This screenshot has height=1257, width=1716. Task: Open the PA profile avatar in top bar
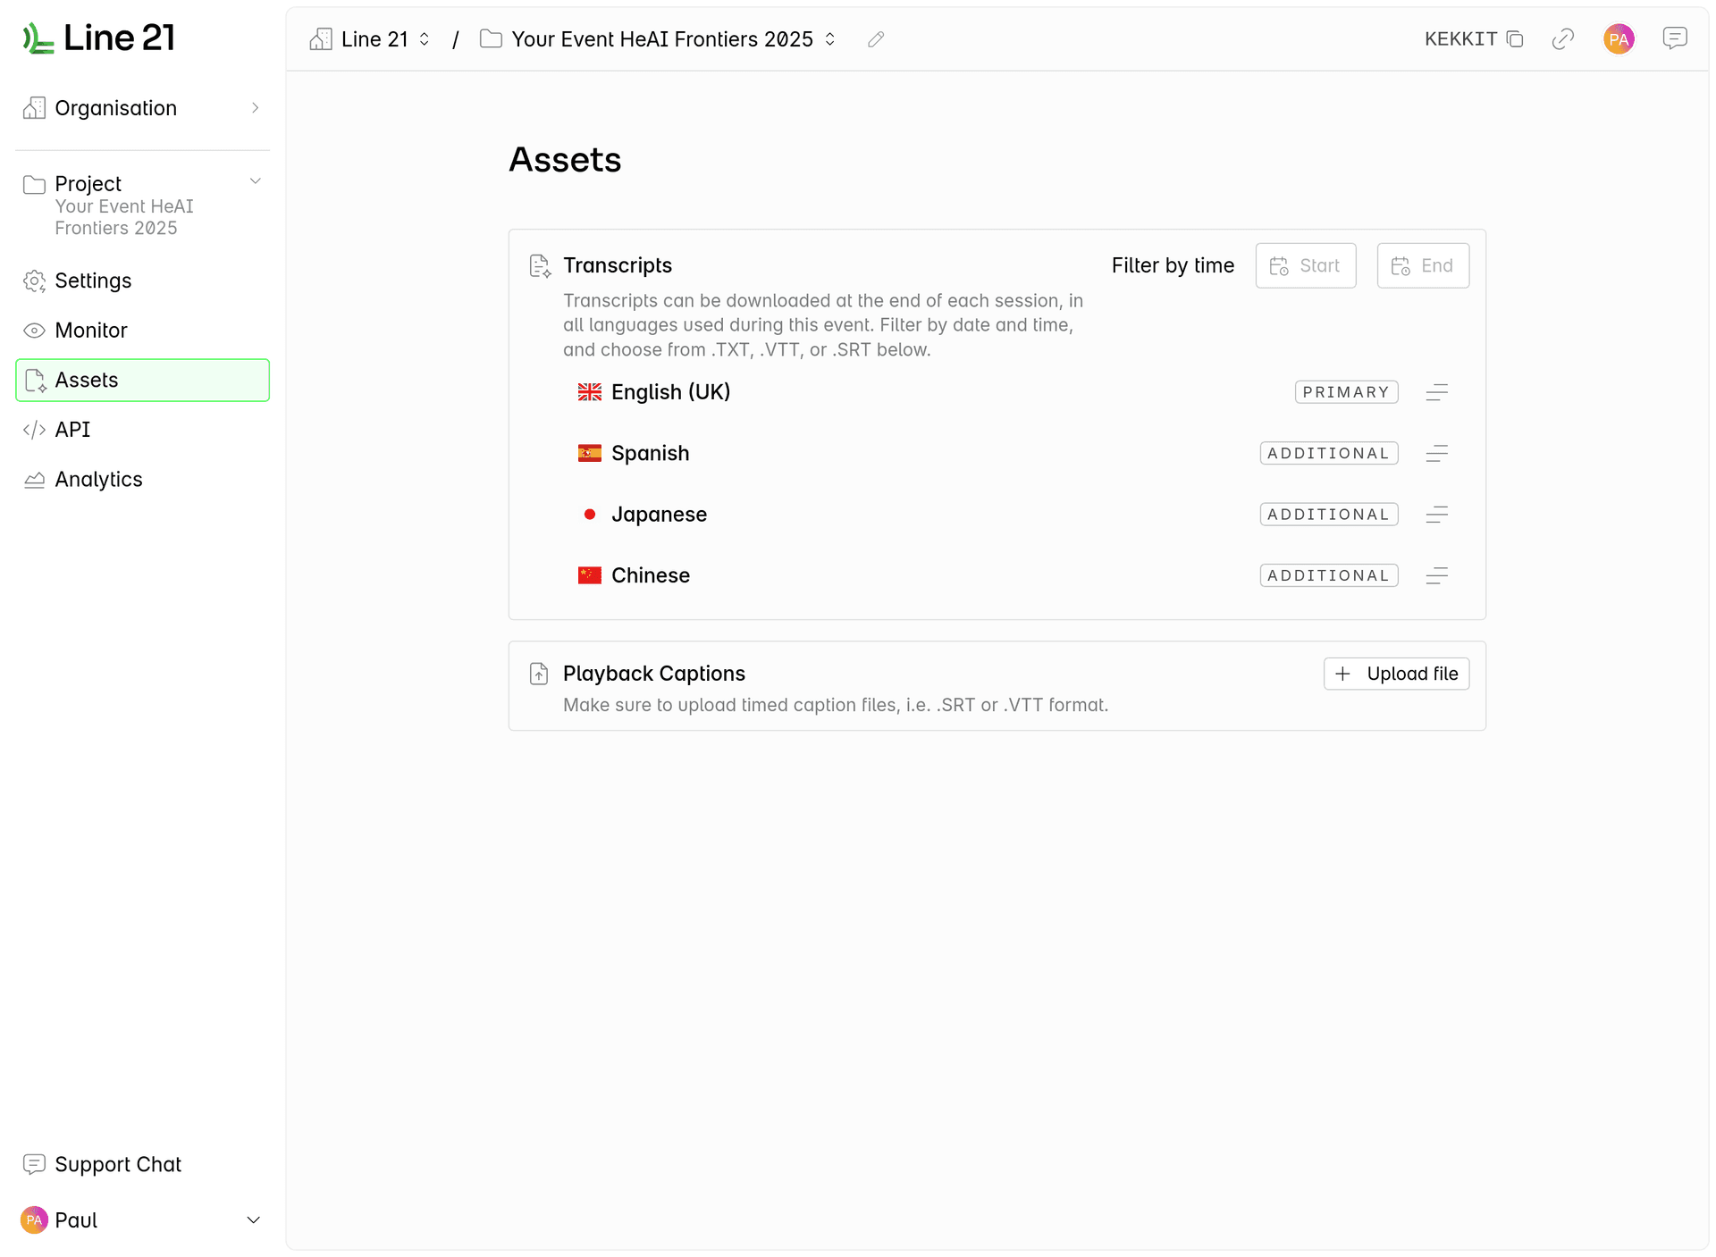pos(1619,39)
